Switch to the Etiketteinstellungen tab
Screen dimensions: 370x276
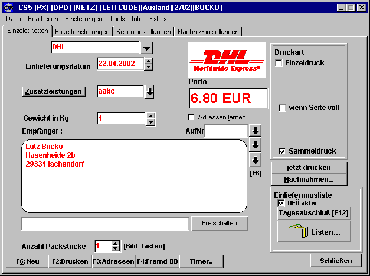82,32
